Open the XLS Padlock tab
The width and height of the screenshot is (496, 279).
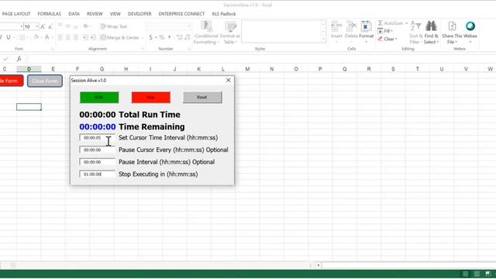224,14
